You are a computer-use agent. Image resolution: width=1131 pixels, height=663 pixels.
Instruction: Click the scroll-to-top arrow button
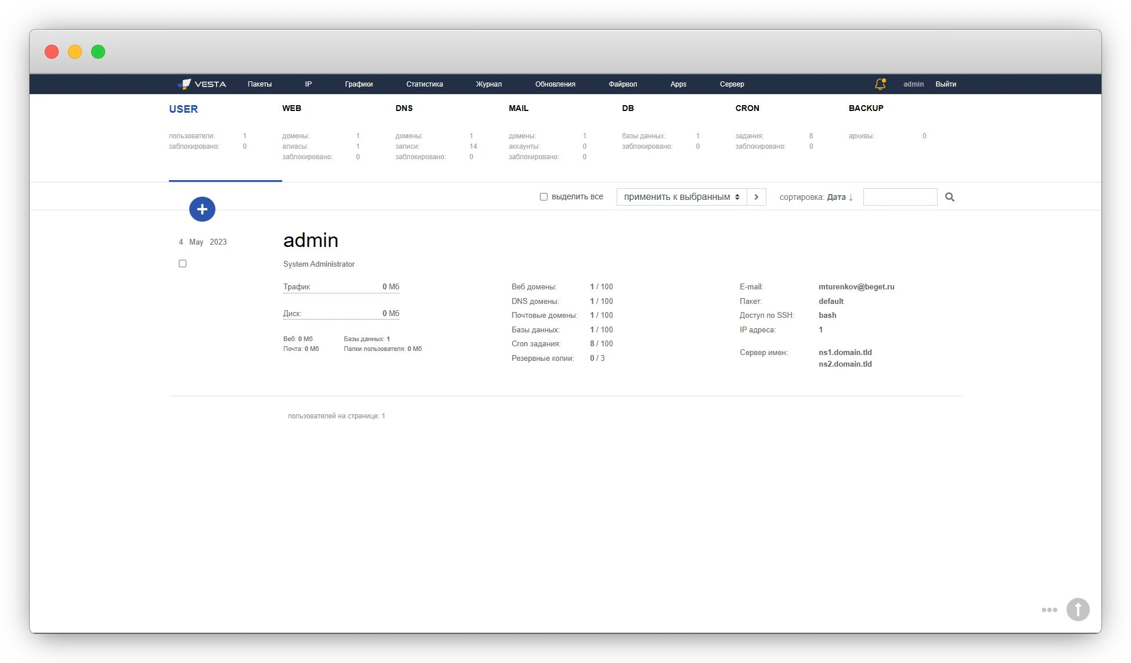[1078, 610]
